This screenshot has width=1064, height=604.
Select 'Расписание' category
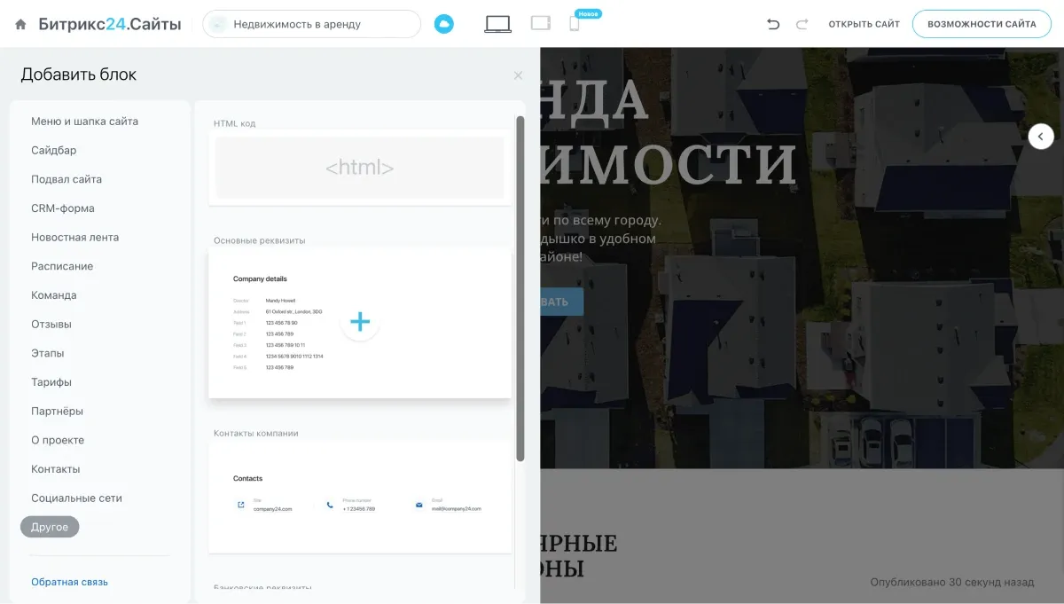point(62,266)
